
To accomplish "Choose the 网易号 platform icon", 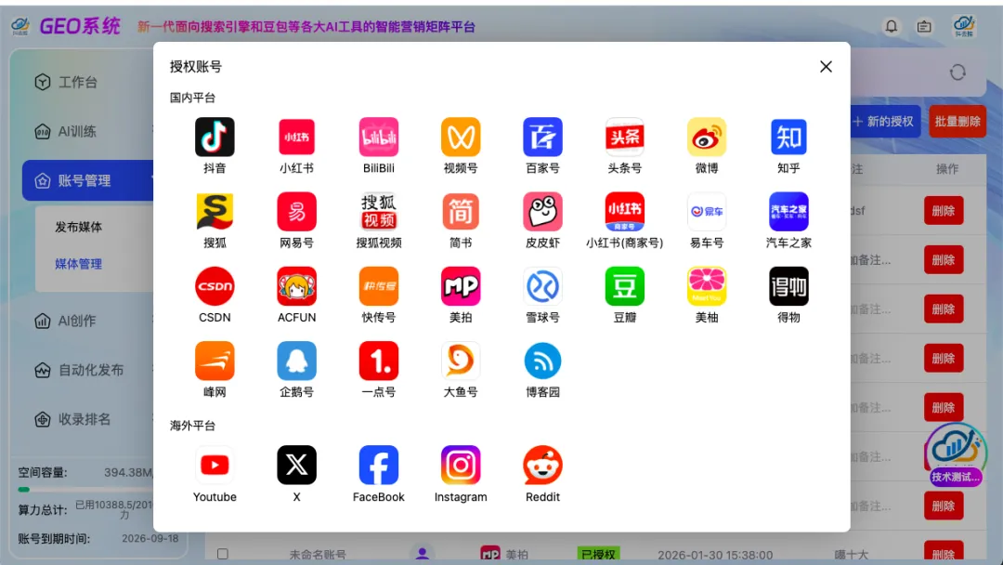I will [x=296, y=211].
